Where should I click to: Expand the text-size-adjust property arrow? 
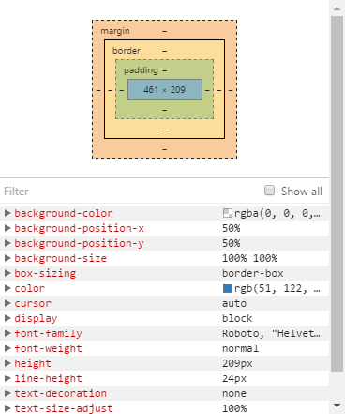click(x=7, y=408)
